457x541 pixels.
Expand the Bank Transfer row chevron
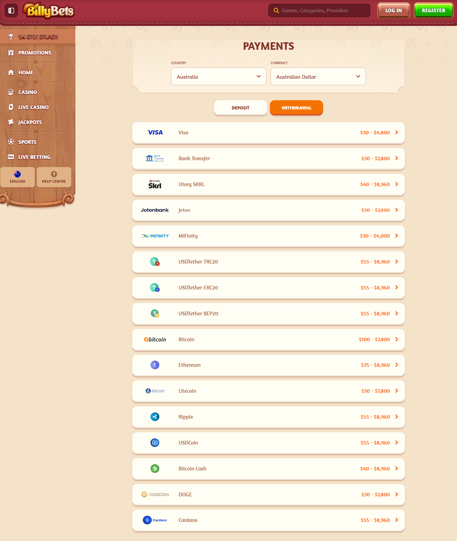coord(397,159)
